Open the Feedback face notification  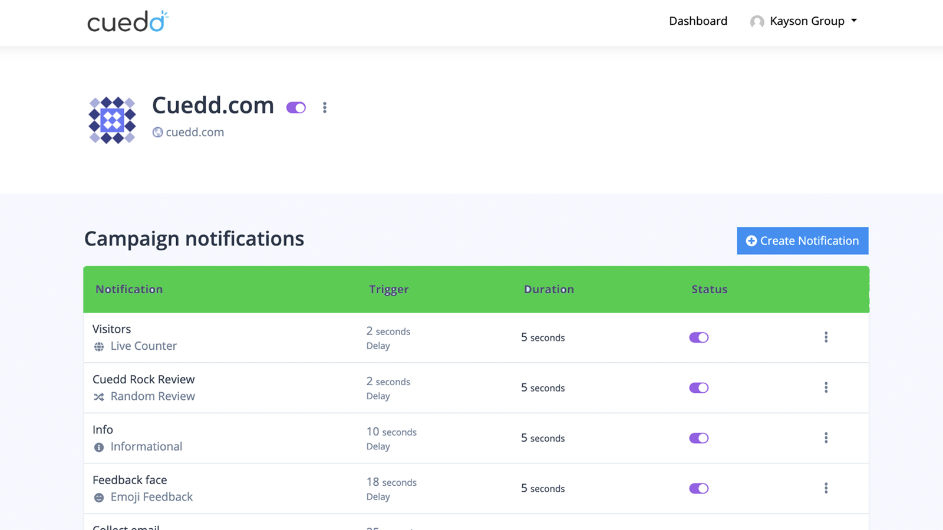[130, 480]
